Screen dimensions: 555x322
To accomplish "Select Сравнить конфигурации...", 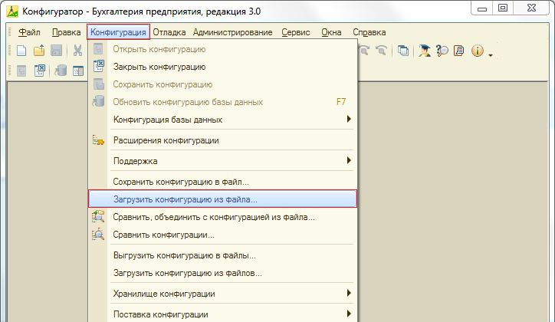I will [222, 235].
